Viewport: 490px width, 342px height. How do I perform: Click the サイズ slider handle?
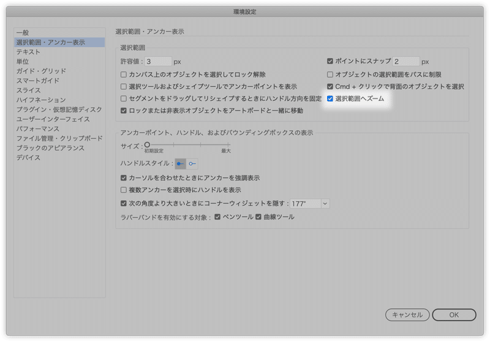[147, 144]
